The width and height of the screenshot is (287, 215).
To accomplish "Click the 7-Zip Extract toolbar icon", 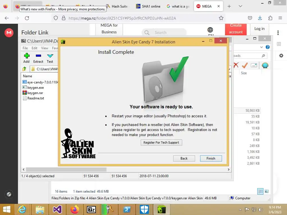I will (x=38, y=56).
